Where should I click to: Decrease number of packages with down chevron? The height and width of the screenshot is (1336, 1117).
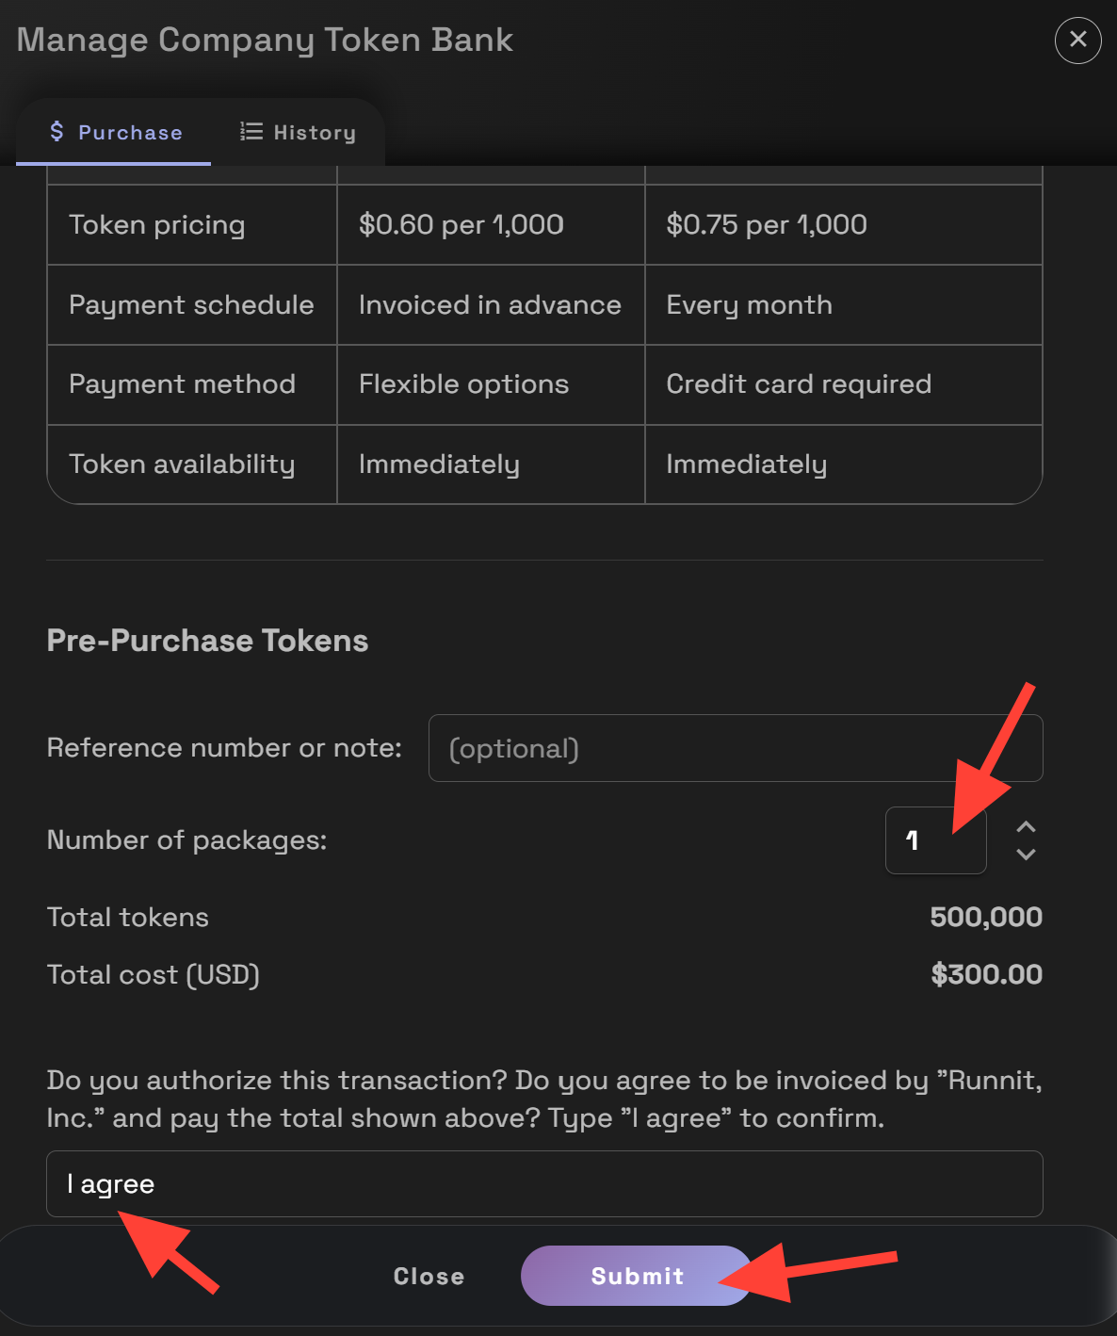[x=1026, y=855]
